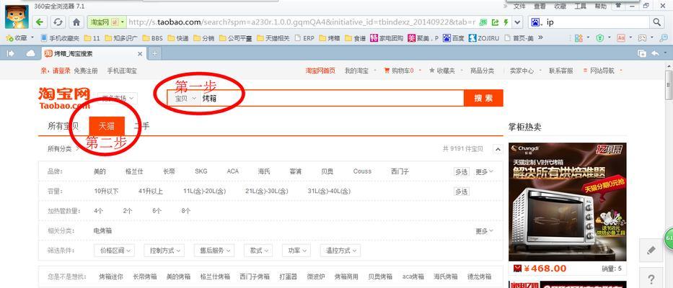The height and width of the screenshot is (288, 673).
Task: Click the 亲，请登录 login link
Action: pyautogui.click(x=56, y=71)
